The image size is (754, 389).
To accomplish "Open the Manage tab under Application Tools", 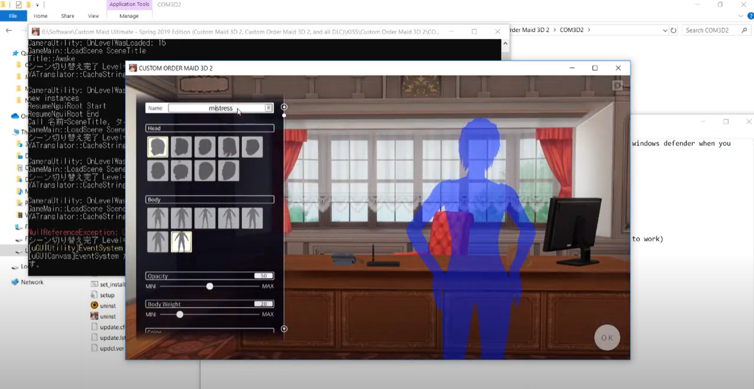I will click(129, 16).
